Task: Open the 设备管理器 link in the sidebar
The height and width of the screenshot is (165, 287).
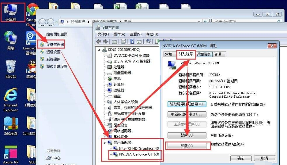Action: [x=55, y=45]
